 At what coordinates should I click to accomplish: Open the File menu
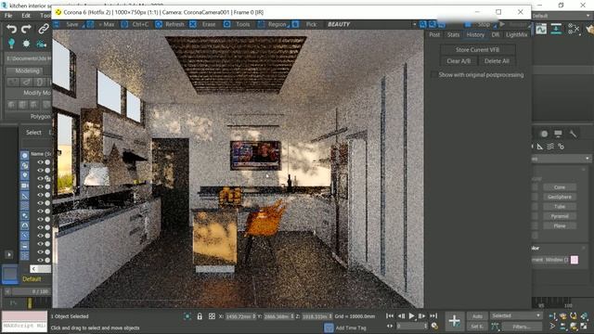8,16
